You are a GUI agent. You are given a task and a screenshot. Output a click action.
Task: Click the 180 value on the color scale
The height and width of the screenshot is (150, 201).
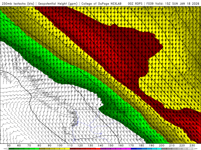141,145
